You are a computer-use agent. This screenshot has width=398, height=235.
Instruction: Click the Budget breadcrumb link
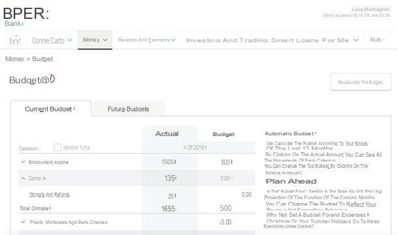[x=42, y=59]
